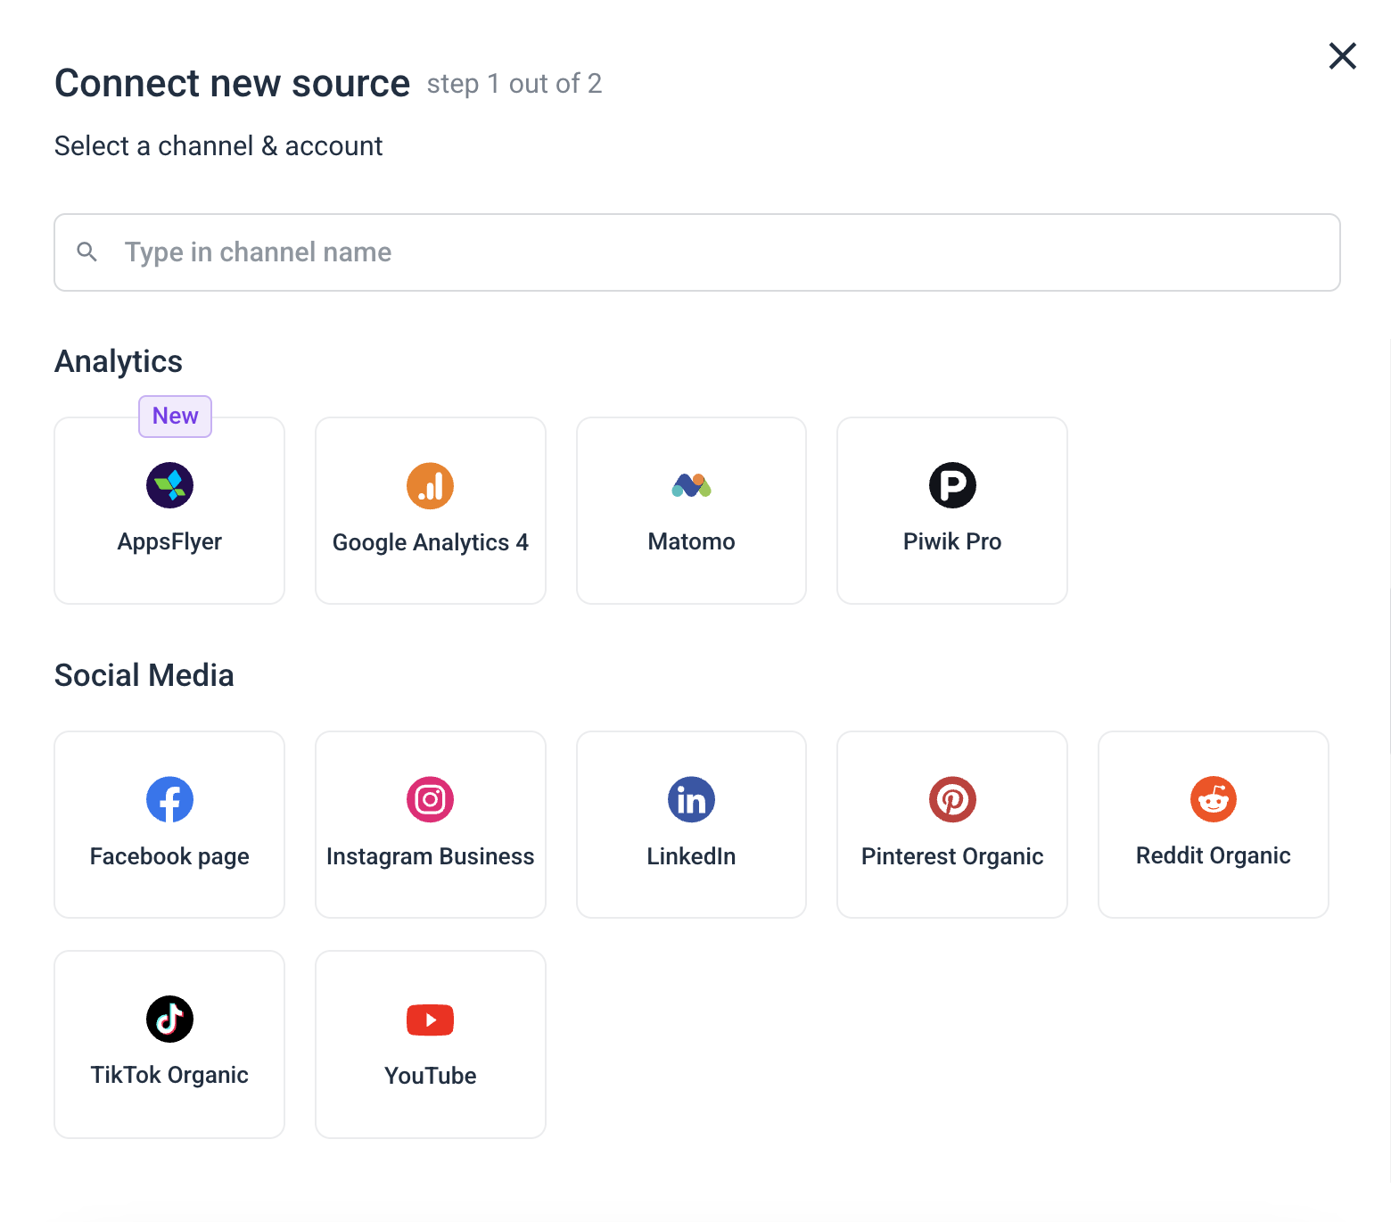This screenshot has height=1222, width=1391.
Task: Select Pinterest Organic from Social Media
Action: click(951, 824)
